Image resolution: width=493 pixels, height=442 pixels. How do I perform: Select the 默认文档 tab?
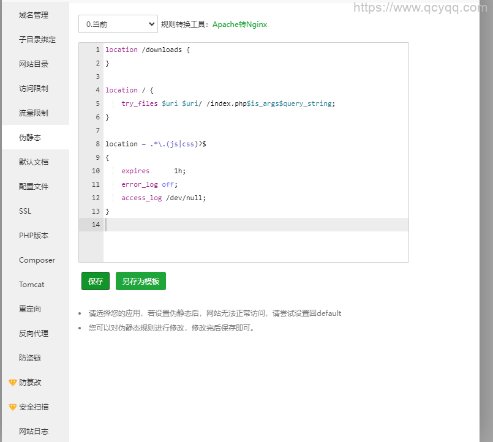(34, 162)
